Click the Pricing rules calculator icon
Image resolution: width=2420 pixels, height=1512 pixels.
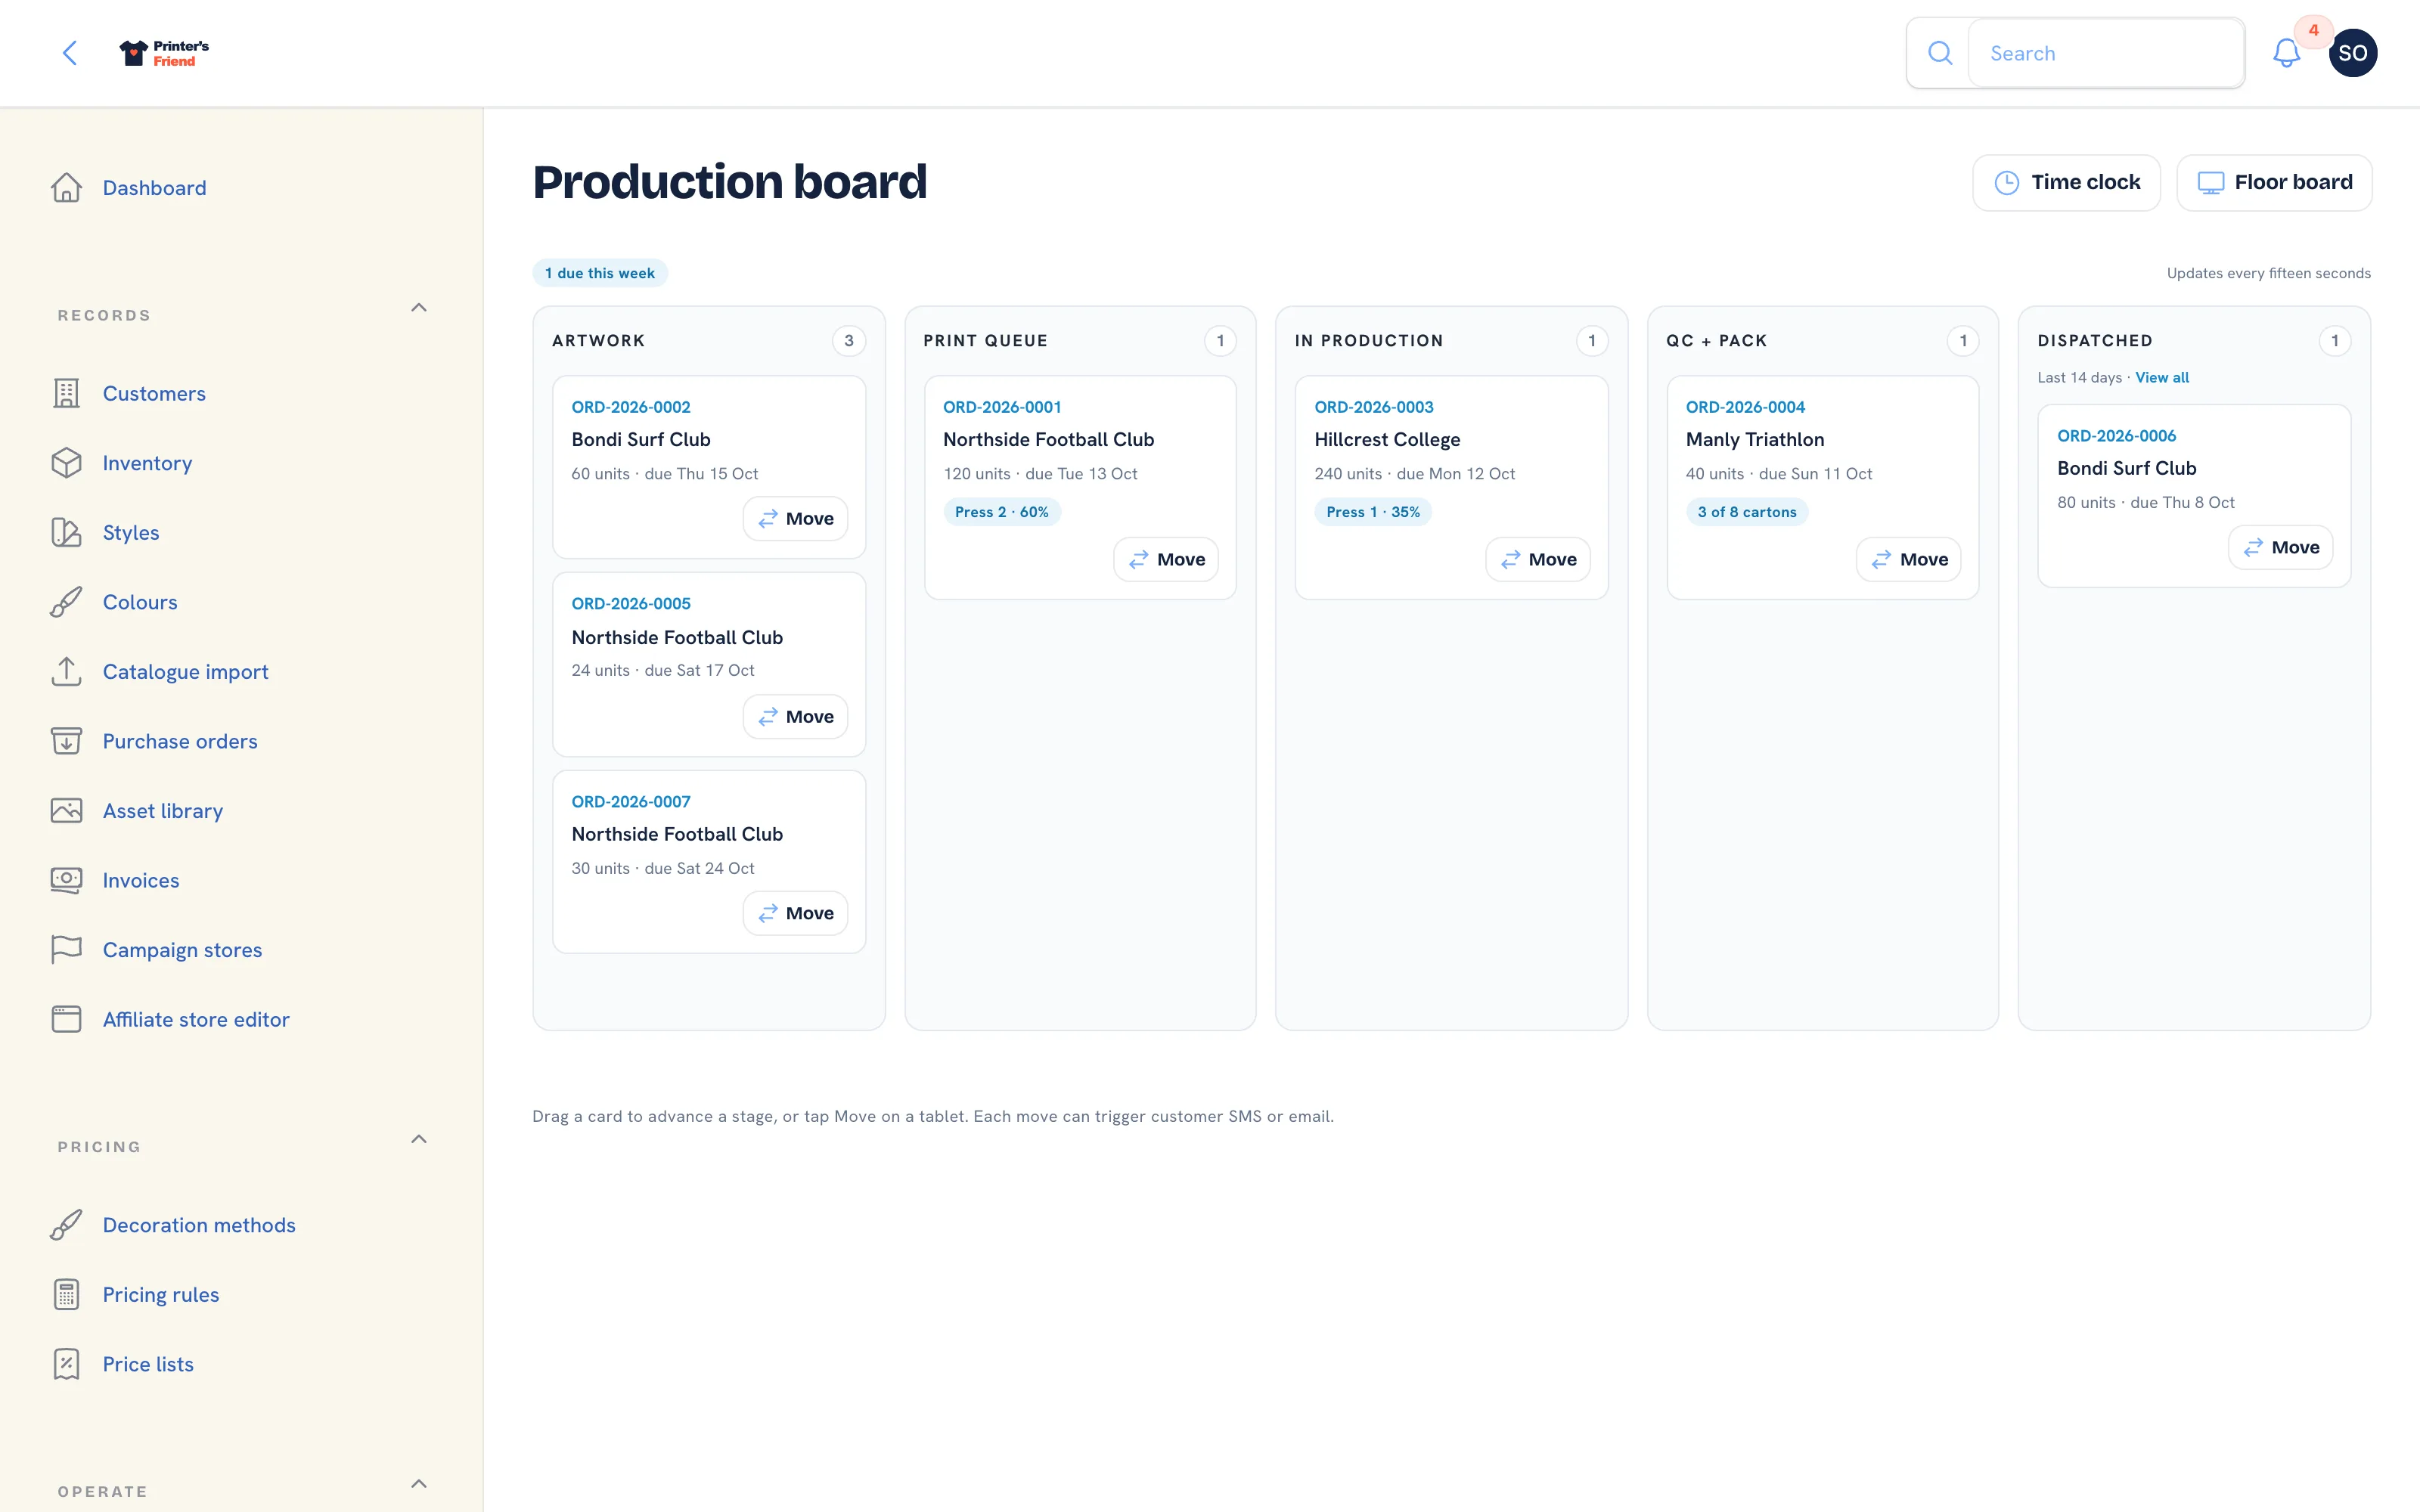(66, 1294)
